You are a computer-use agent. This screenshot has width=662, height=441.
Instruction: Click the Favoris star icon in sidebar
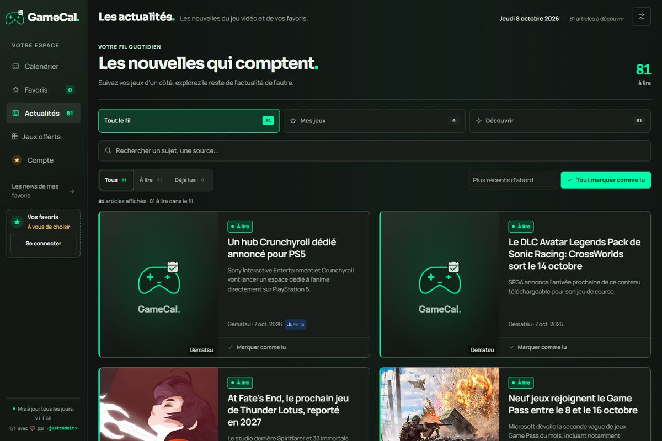pyautogui.click(x=15, y=90)
